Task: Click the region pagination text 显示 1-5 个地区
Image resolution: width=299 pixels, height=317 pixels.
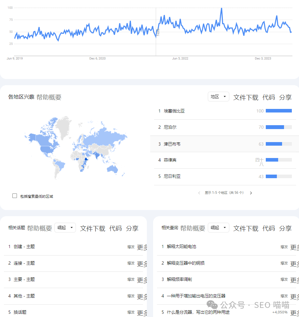Action: tap(224, 193)
